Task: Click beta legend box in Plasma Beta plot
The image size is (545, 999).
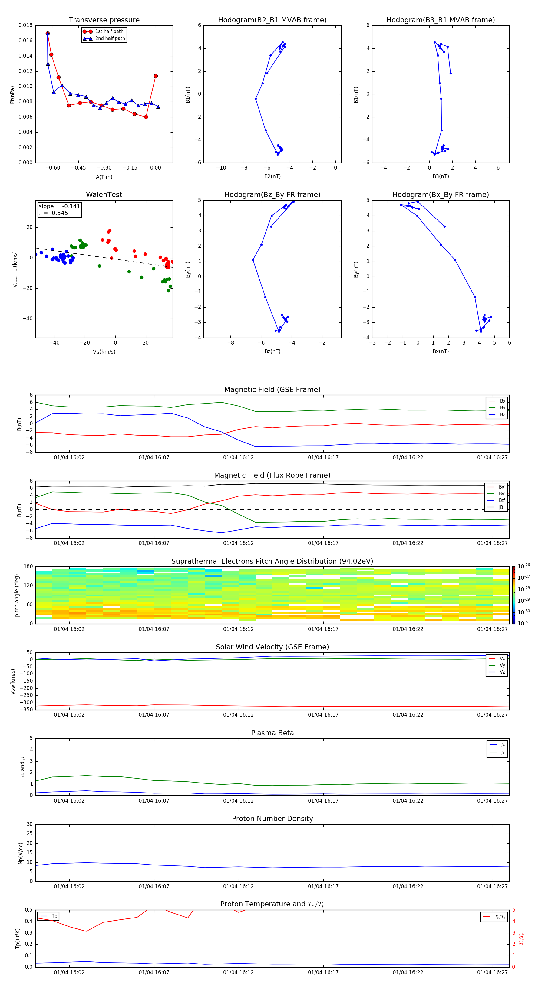Action: (497, 749)
